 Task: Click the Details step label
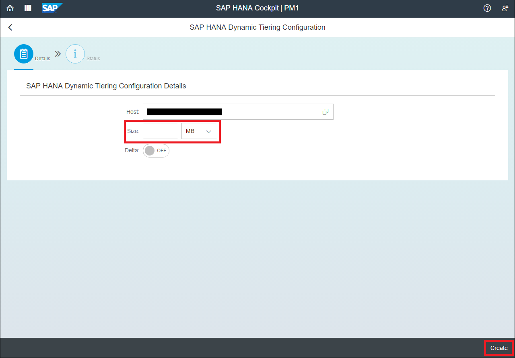click(x=43, y=59)
